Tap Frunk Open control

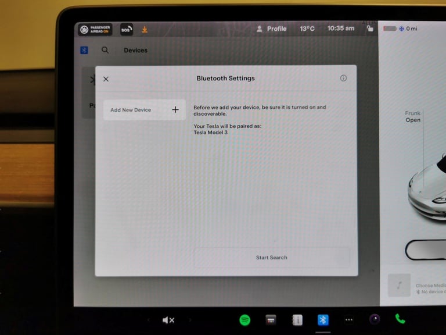point(413,116)
